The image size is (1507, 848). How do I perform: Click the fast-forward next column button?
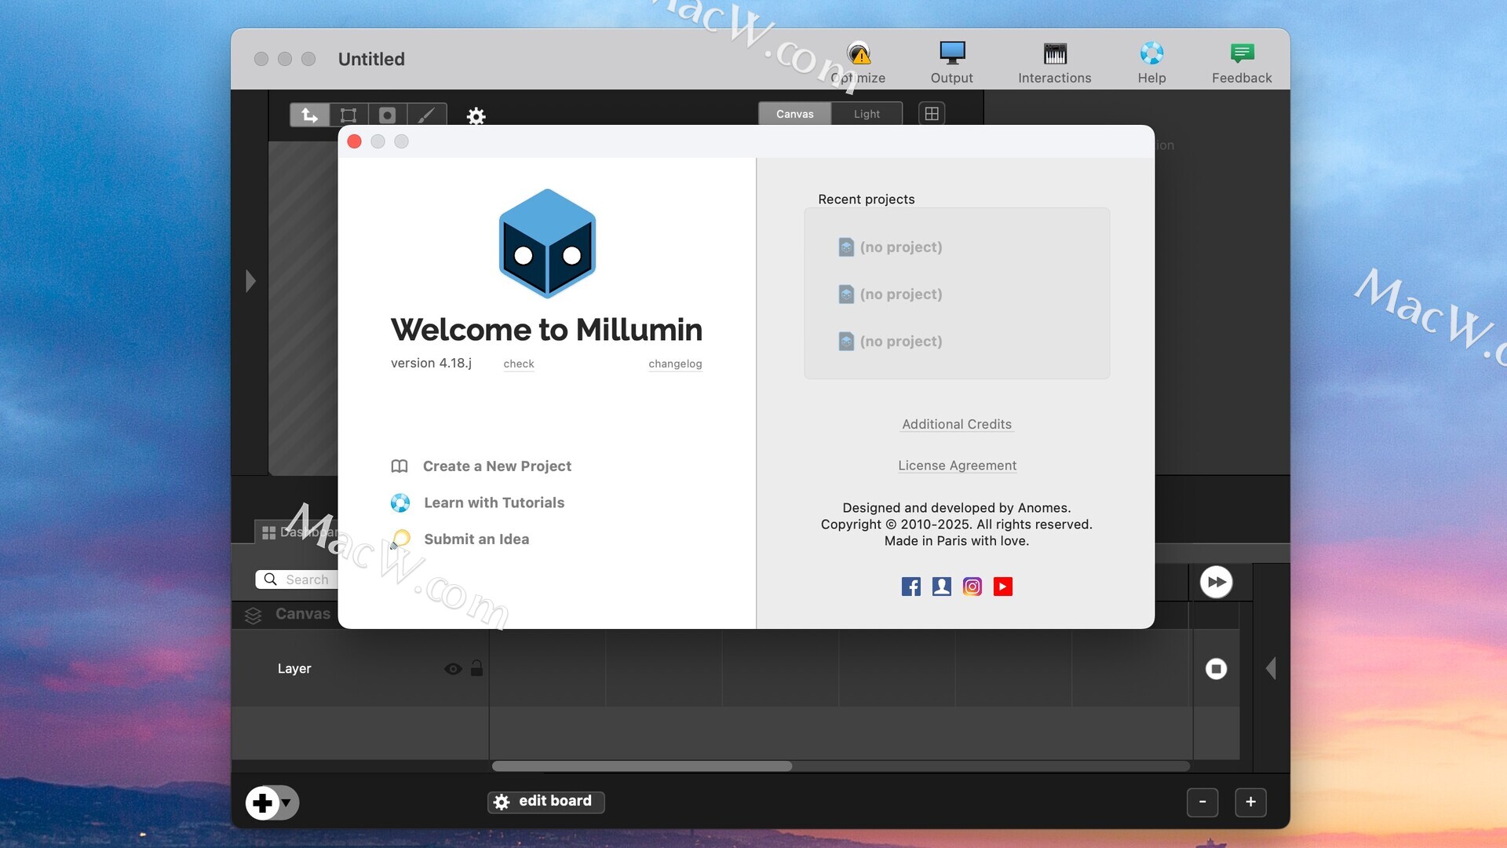(x=1216, y=582)
